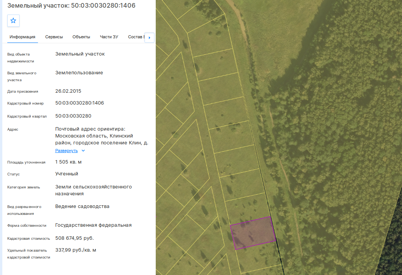Click the label Дата присвоения
402x275 pixels.
[23, 92]
